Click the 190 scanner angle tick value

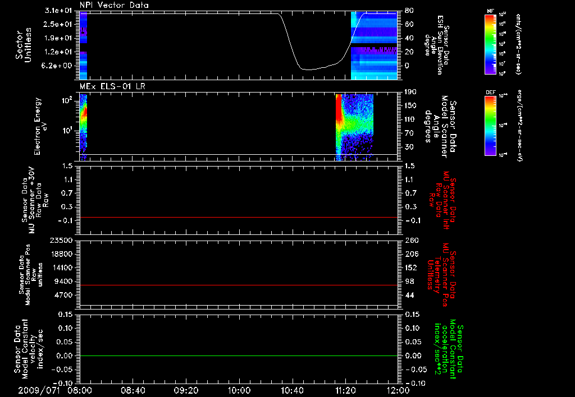coord(411,92)
